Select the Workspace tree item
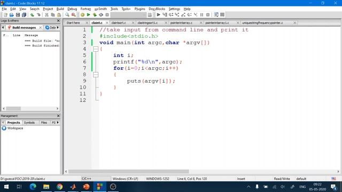The width and height of the screenshot is (342, 192). pos(15,128)
